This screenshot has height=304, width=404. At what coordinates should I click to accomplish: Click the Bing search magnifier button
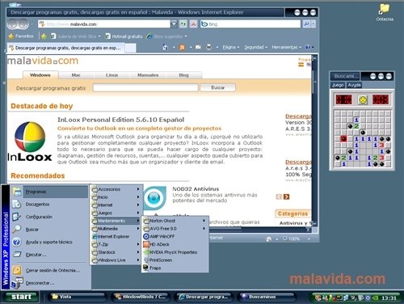pyautogui.click(x=306, y=24)
